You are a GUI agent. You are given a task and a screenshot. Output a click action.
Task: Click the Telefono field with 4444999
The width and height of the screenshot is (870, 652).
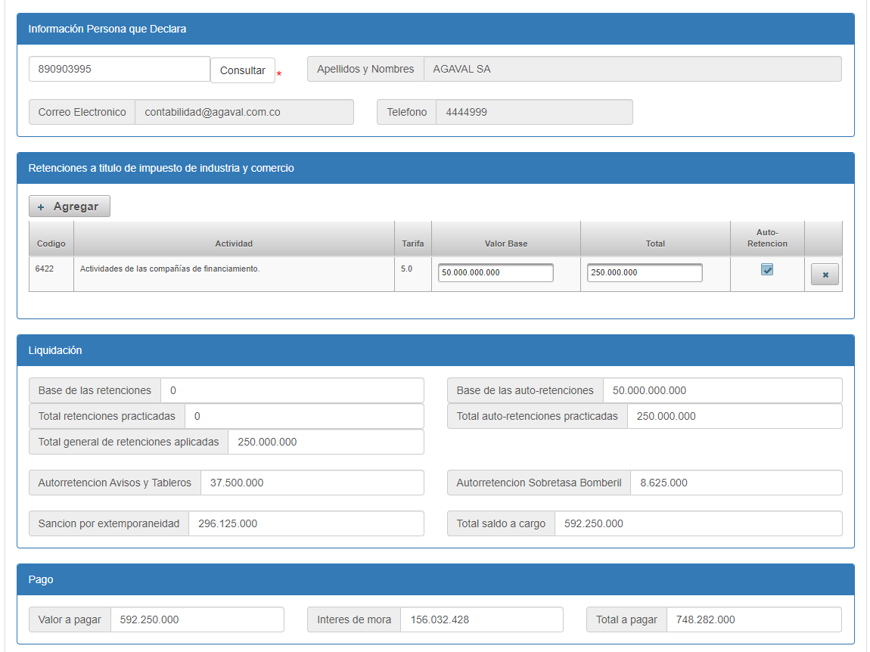point(533,112)
